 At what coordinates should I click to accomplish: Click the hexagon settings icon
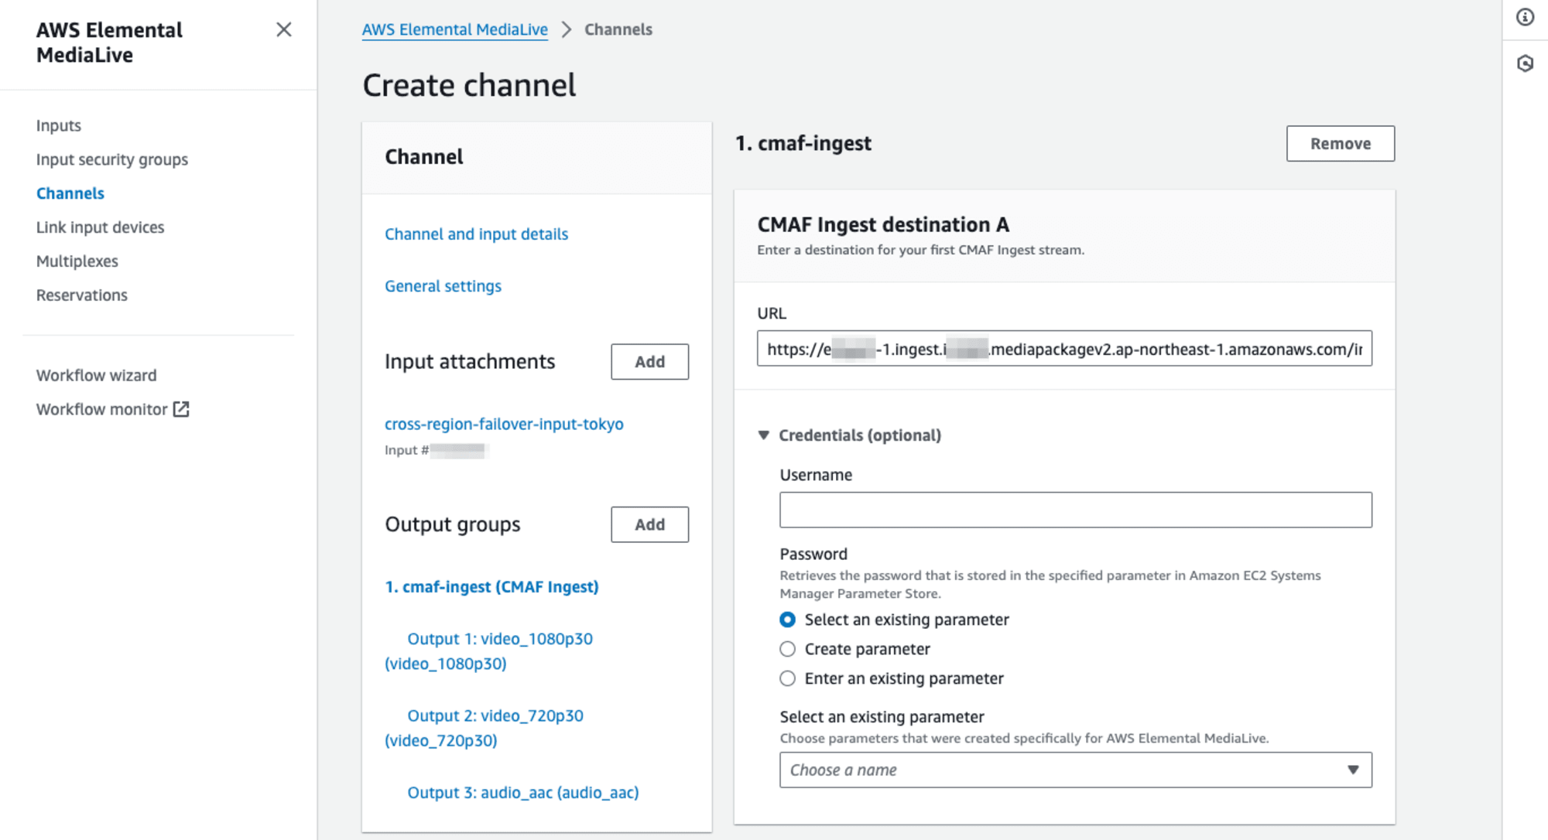(x=1525, y=63)
